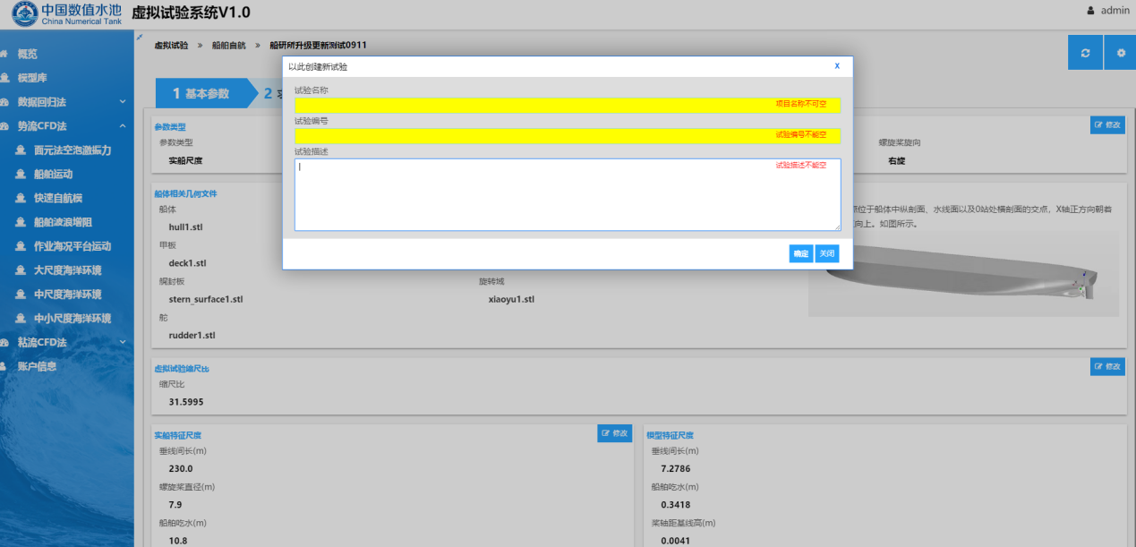Open the settings gear icon
Image resolution: width=1136 pixels, height=547 pixels.
click(x=1120, y=53)
